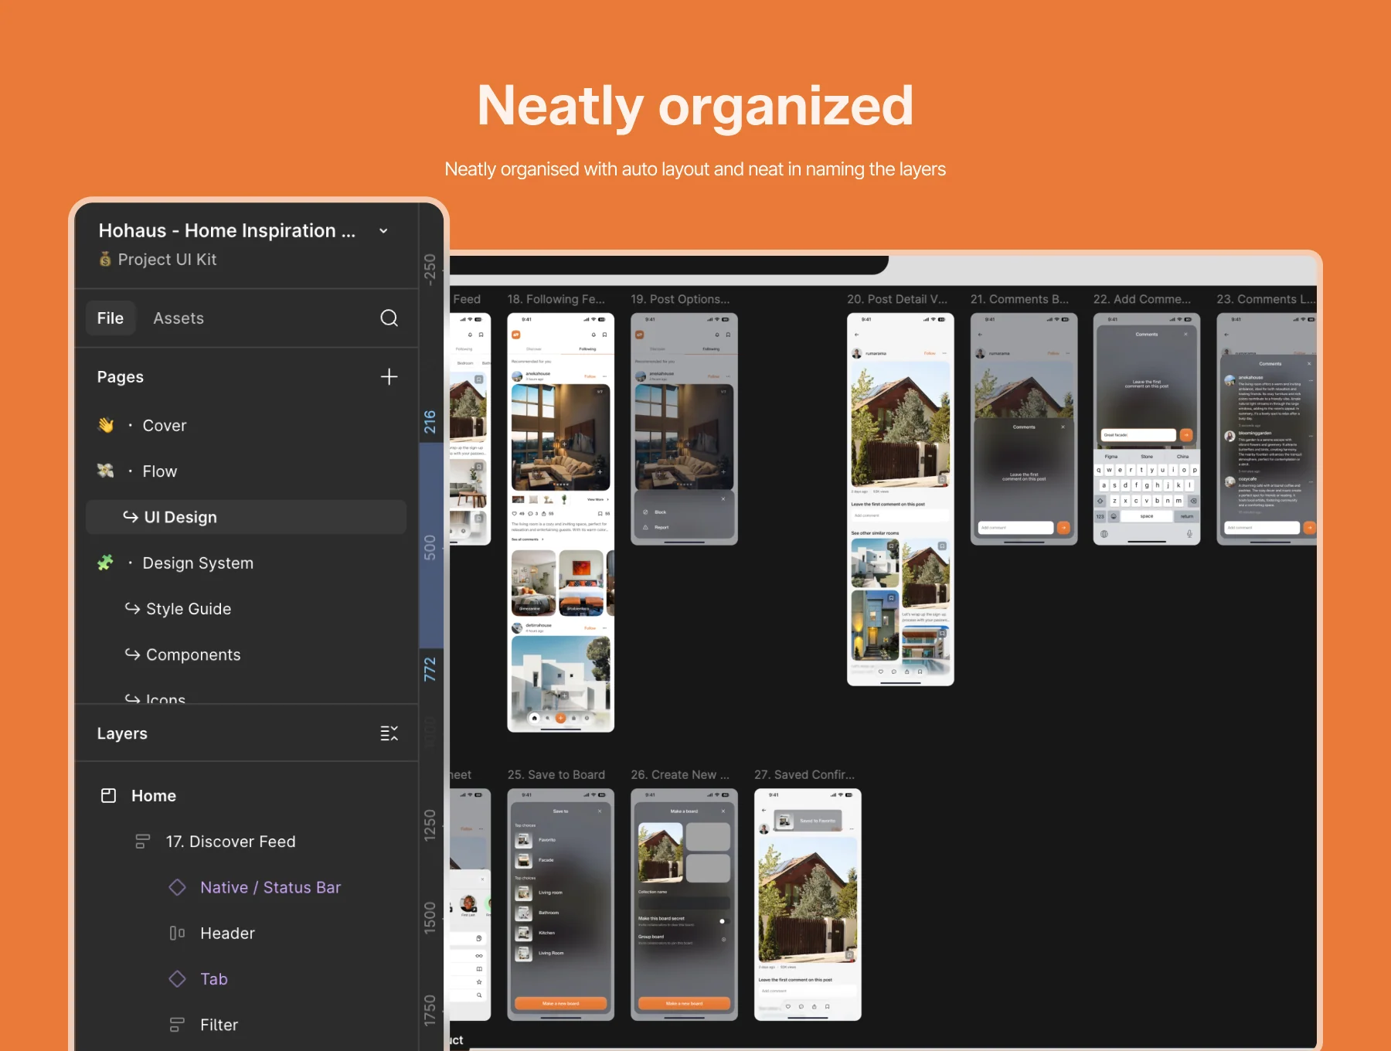Open the Design System page
The height and width of the screenshot is (1051, 1391).
[x=246, y=563]
